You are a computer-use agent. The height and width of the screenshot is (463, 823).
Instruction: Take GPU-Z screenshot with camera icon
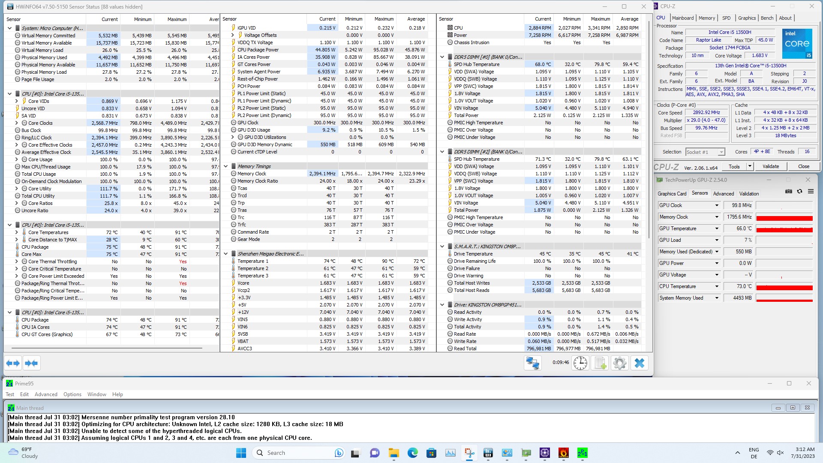coord(788,191)
